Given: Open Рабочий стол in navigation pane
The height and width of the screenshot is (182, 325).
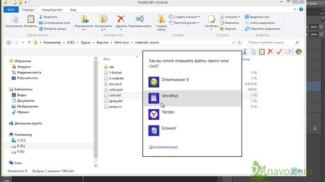Looking at the screenshot, I should [x=25, y=78].
